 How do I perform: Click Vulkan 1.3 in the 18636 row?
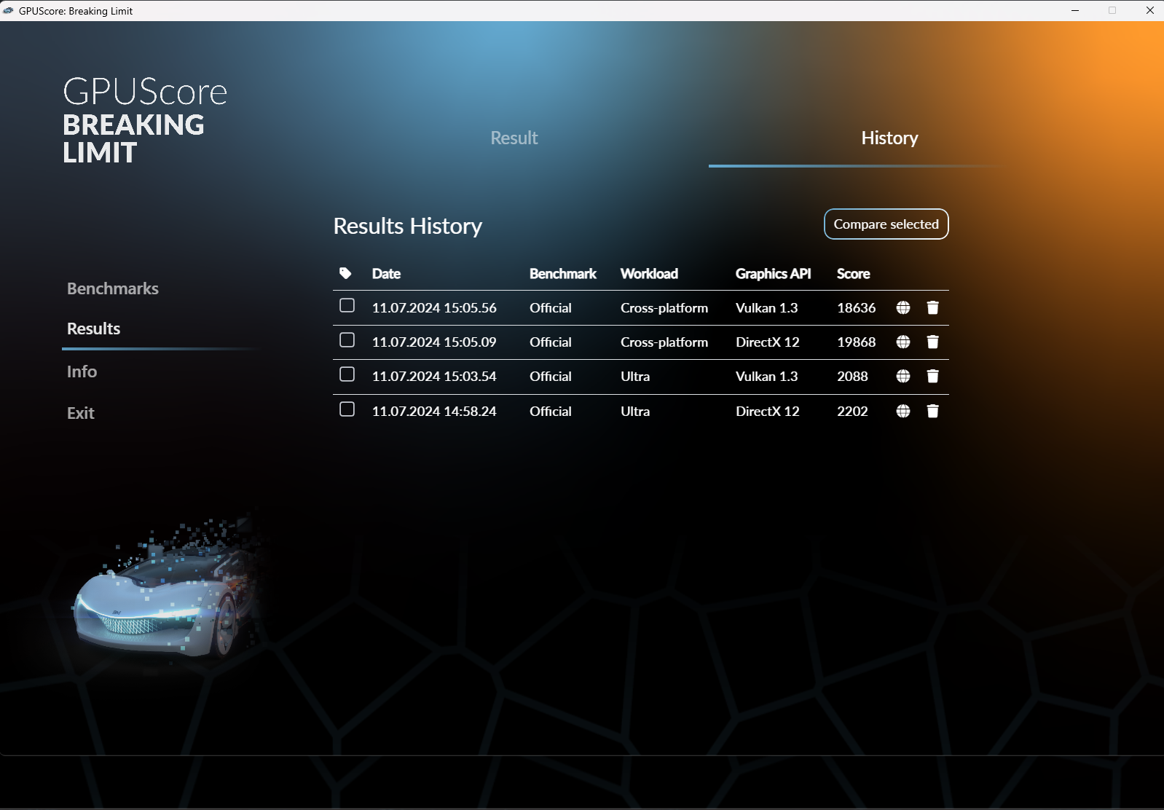click(x=767, y=307)
